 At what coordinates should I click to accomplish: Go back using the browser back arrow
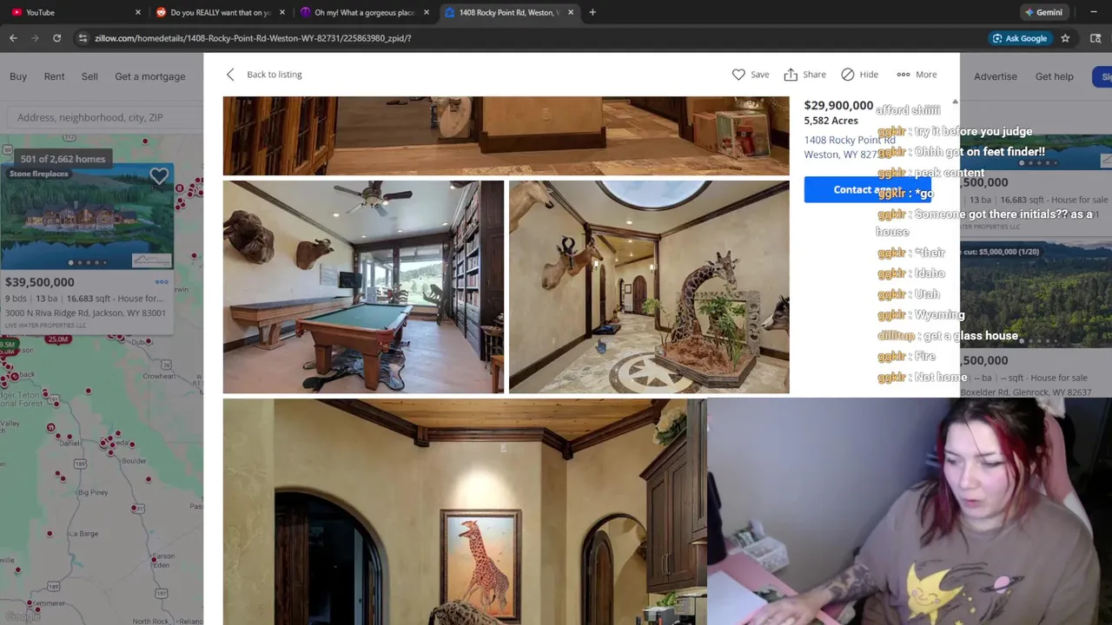[x=13, y=38]
